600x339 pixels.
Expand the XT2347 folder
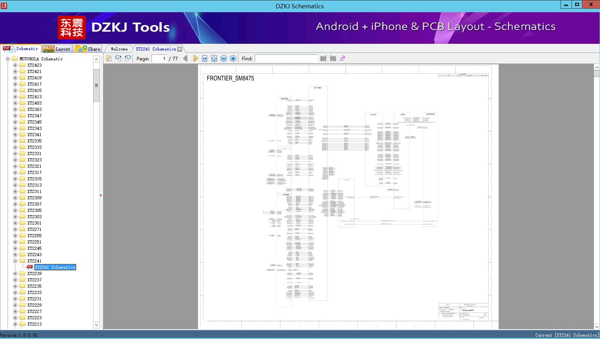coord(15,116)
